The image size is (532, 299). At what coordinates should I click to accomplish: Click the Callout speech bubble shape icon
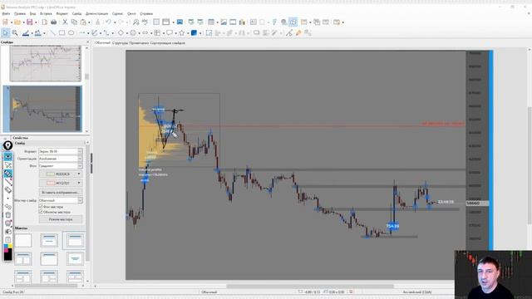[169, 33]
